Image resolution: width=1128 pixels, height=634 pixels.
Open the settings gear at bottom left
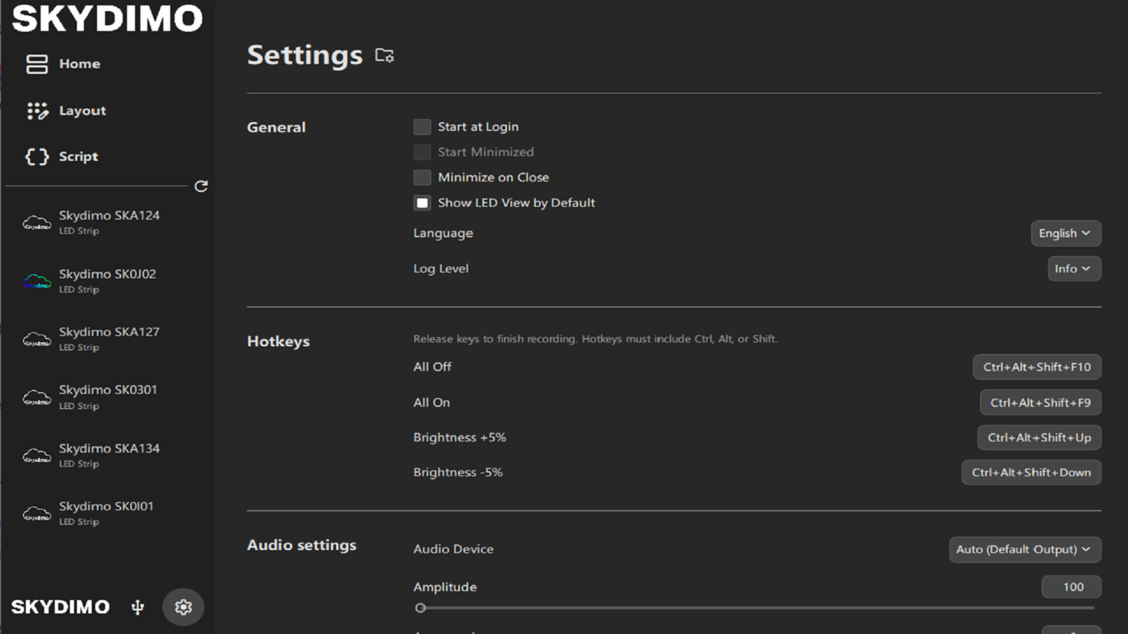(183, 607)
